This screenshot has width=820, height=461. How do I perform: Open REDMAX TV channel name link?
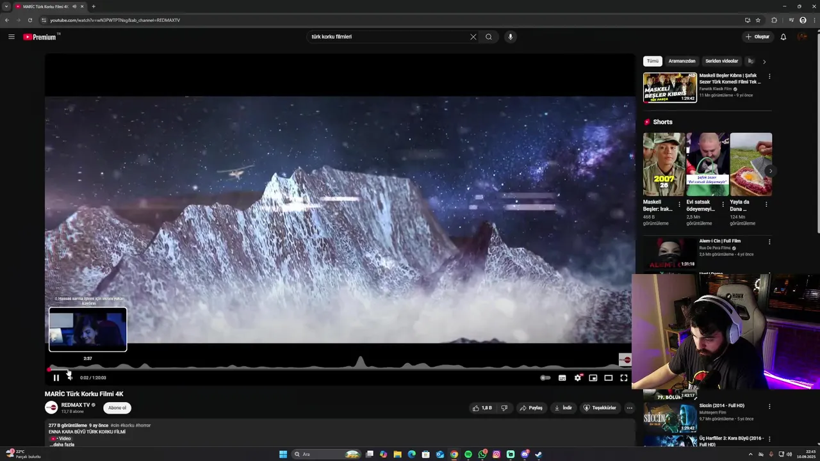tap(76, 405)
